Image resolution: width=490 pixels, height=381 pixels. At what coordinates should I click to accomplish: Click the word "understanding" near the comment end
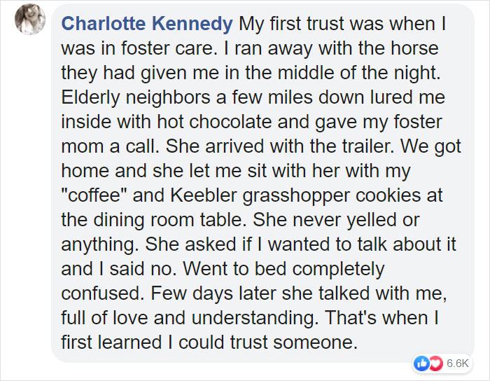click(x=255, y=319)
